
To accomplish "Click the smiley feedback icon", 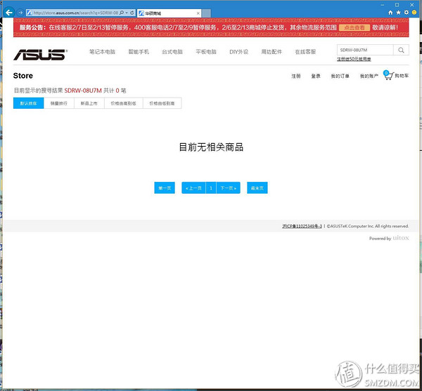I will pyautogui.click(x=414, y=13).
